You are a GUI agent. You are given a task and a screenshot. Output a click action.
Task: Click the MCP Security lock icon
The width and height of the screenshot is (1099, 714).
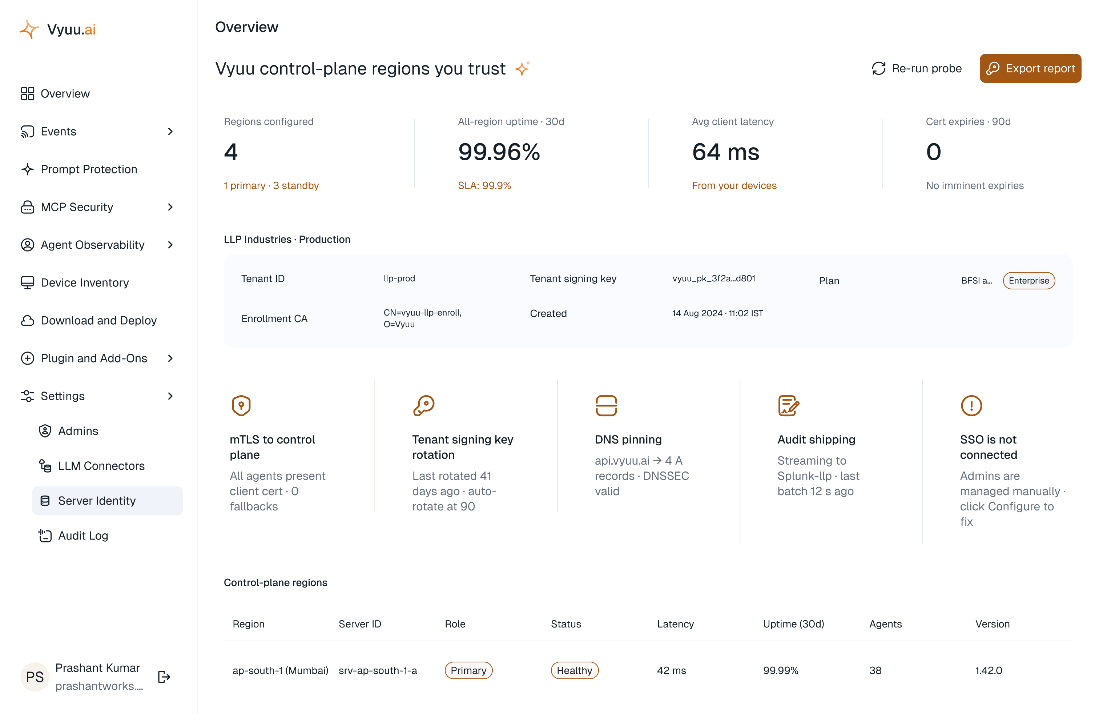tap(27, 207)
